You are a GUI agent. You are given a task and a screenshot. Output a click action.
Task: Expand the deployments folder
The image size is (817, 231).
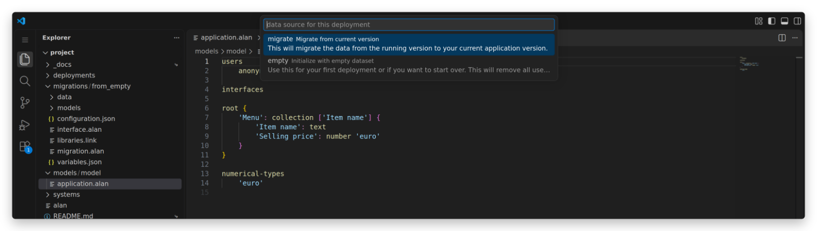[110, 75]
